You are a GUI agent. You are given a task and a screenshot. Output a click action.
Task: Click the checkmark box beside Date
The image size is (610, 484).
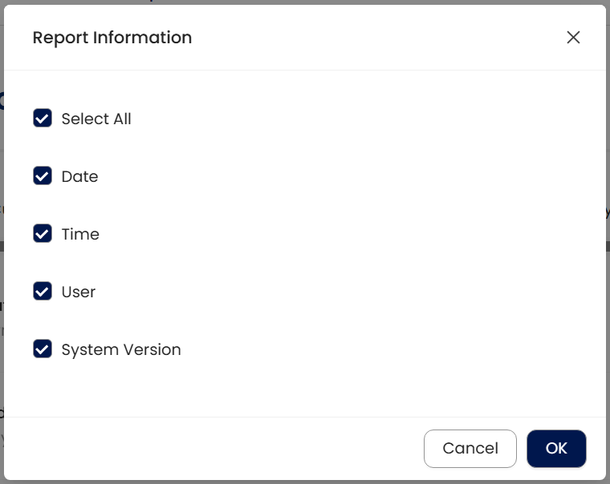coord(43,176)
